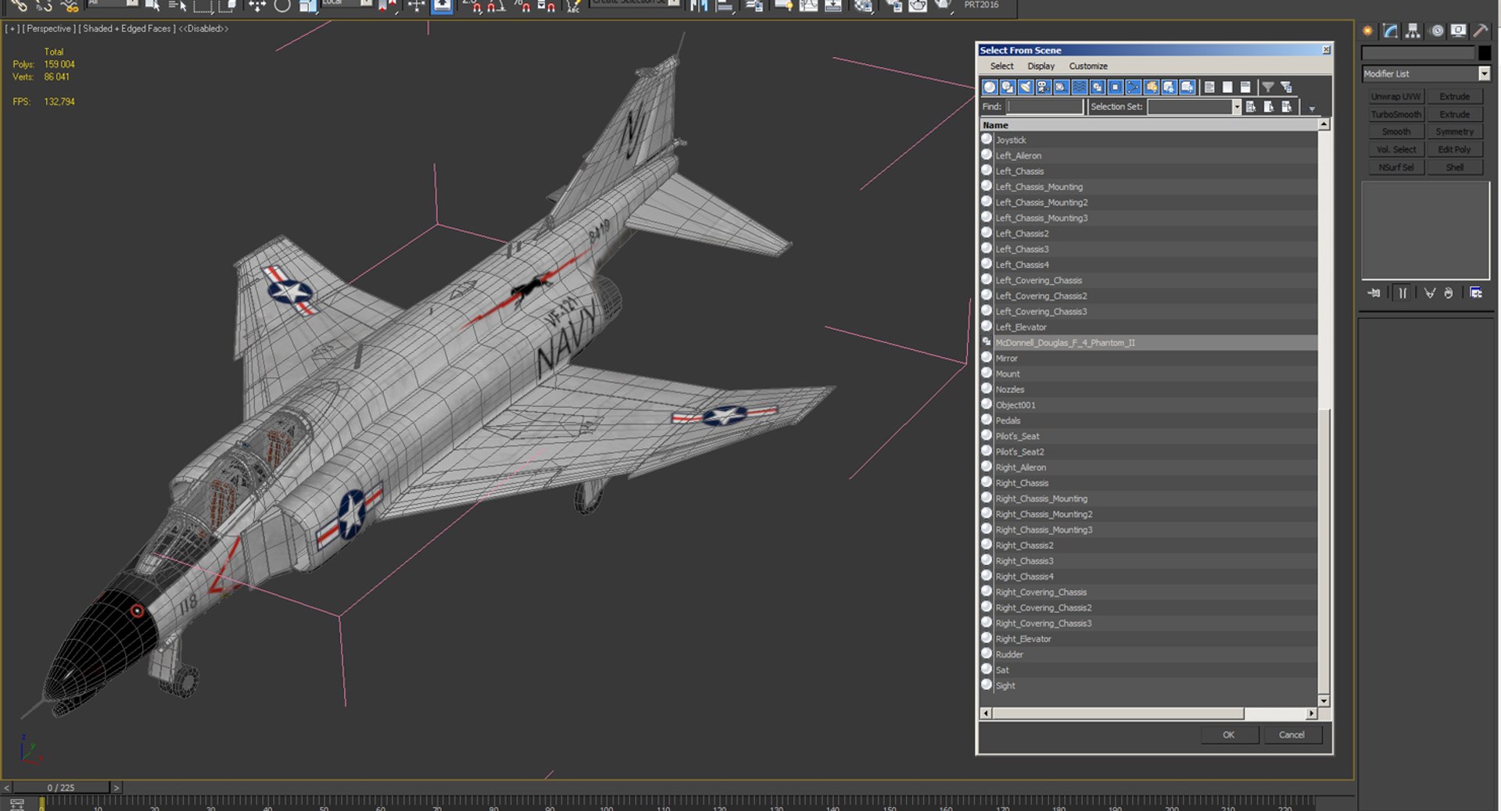Select McDonnell_Douglas_F_4_Phantom_II in list
The width and height of the screenshot is (1501, 811).
click(x=1149, y=343)
